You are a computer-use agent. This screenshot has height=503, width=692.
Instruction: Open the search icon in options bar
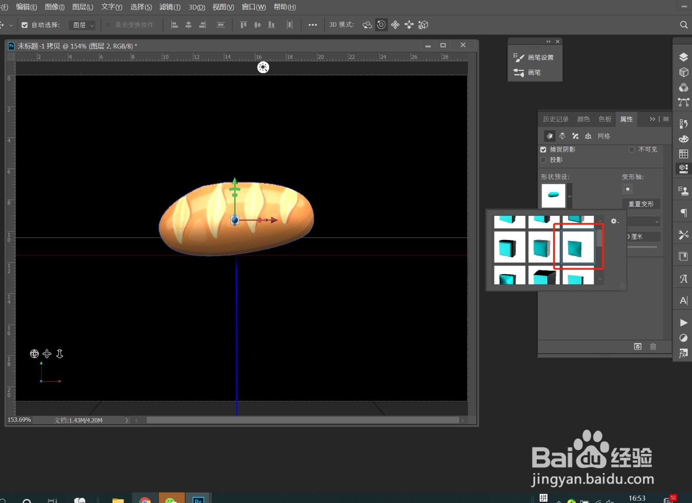coord(683,25)
